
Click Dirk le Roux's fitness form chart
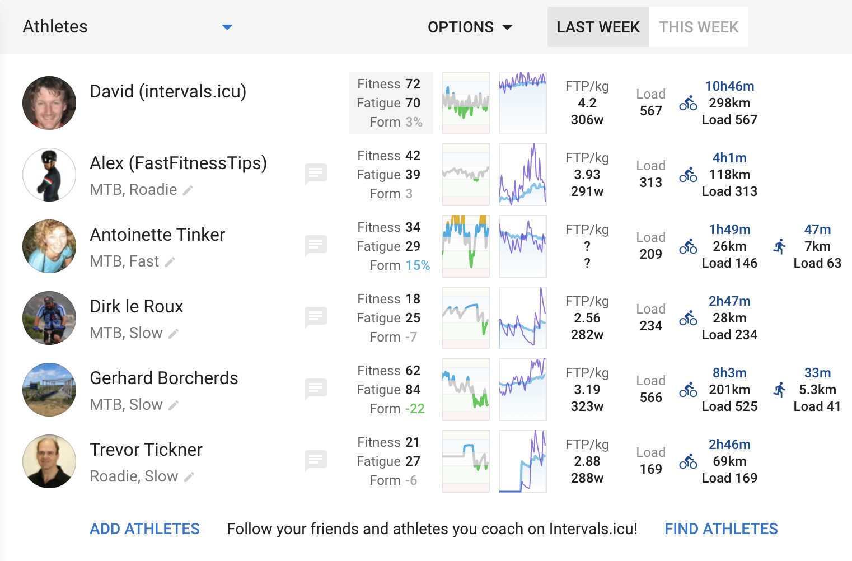pos(466,318)
